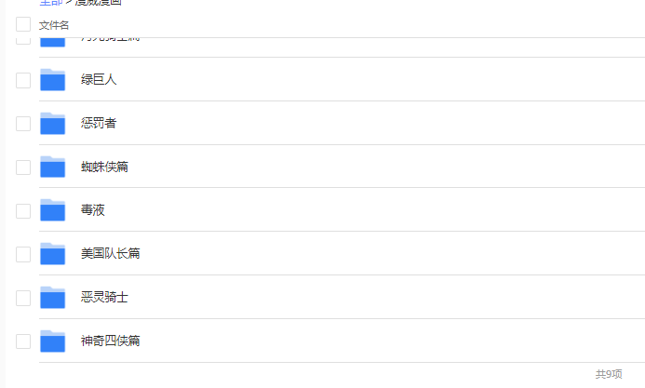Open the 绿巨人 folder icon
This screenshot has height=388, width=645.
[x=52, y=80]
